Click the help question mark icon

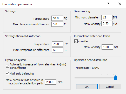[x=108, y=4]
